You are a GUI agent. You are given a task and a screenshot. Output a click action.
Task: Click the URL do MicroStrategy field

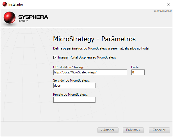pyautogui.click(x=90, y=72)
